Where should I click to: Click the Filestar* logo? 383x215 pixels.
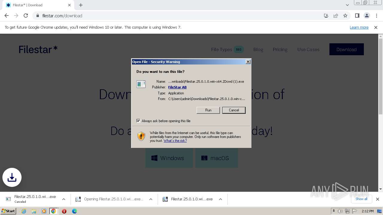click(x=38, y=49)
